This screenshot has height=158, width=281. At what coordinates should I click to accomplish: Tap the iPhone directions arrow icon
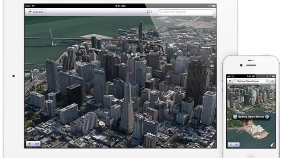230,81
